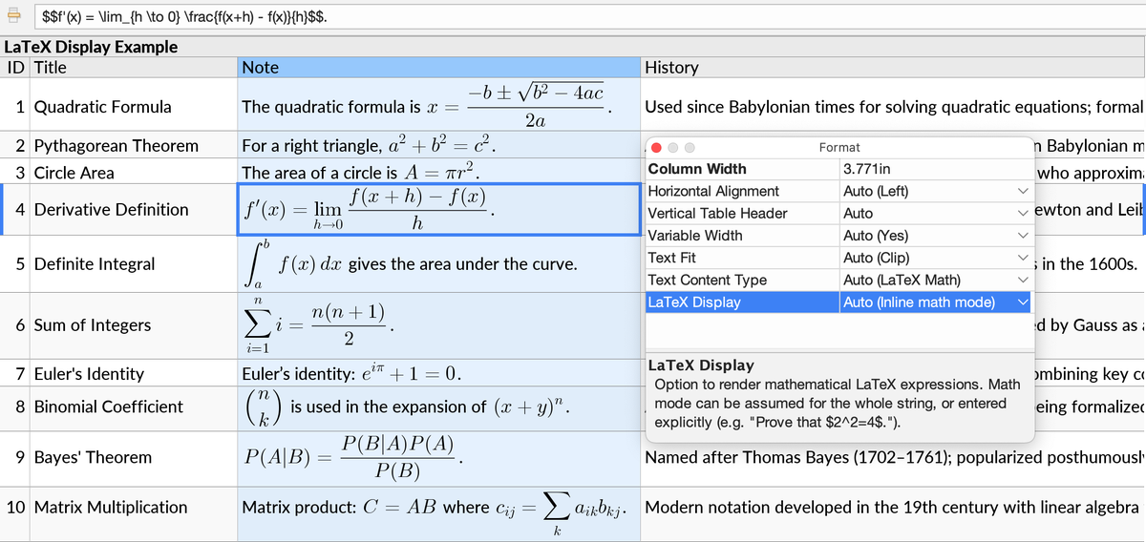Select the History column header
This screenshot has width=1146, height=542.
pos(894,68)
